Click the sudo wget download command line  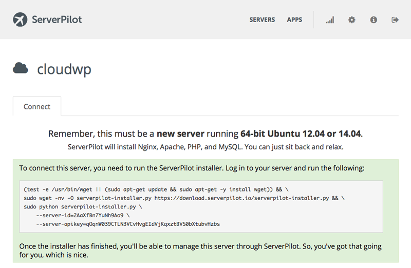pyautogui.click(x=184, y=198)
